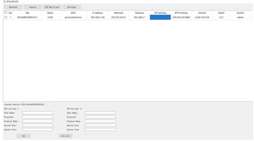Click the Audio column header
254x141 pixels.
[221, 13]
